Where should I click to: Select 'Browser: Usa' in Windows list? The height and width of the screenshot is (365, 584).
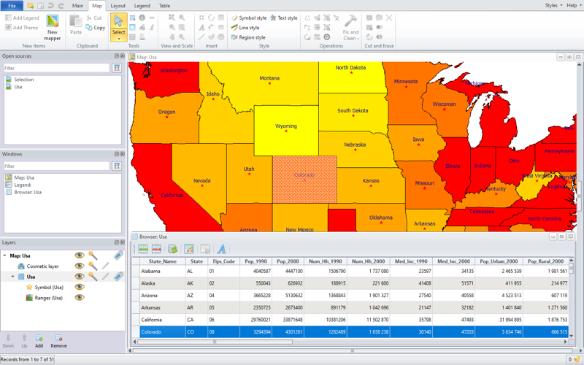(x=28, y=192)
